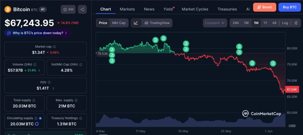Open the middle news marker in the 4 May stack
Image resolution: width=303 pixels, height=135 pixels.
[112, 55]
